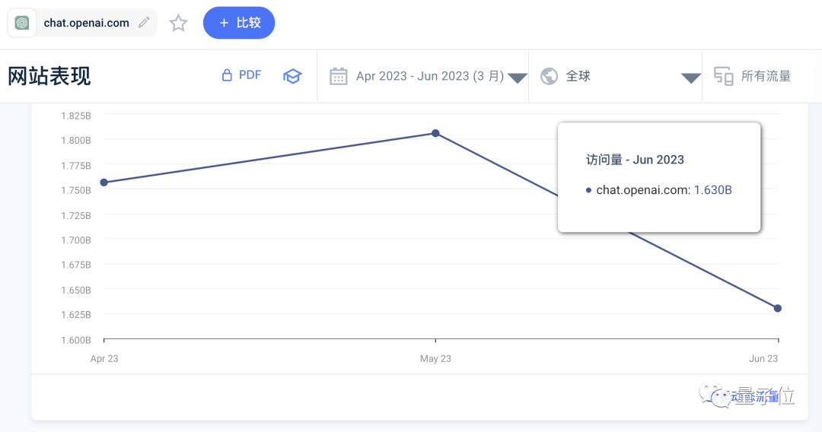This screenshot has height=432, width=822.
Task: Edit the domain with the pencil icon
Action: tap(144, 23)
